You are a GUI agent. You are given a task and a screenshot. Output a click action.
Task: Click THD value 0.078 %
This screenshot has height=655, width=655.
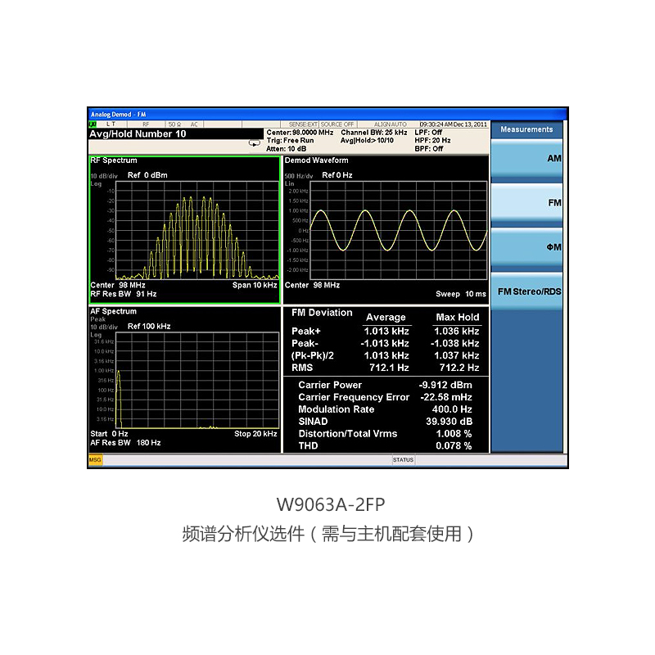tap(454, 446)
